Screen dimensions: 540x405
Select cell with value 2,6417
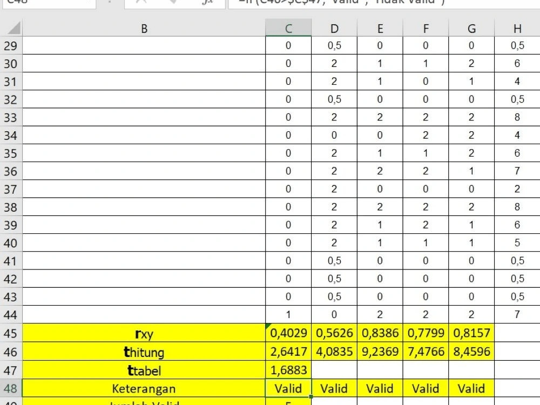click(x=288, y=352)
